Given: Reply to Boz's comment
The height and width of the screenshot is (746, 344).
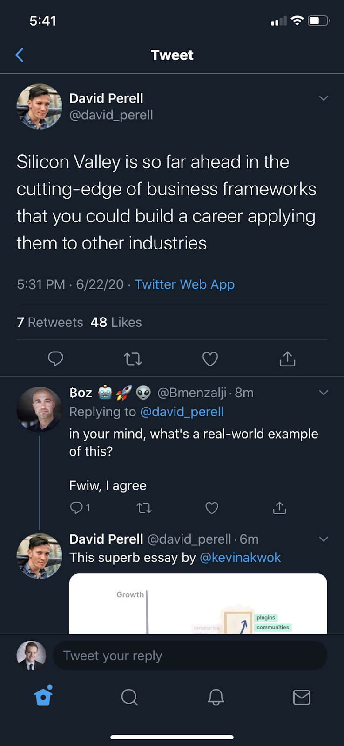Looking at the screenshot, I should pos(76,508).
